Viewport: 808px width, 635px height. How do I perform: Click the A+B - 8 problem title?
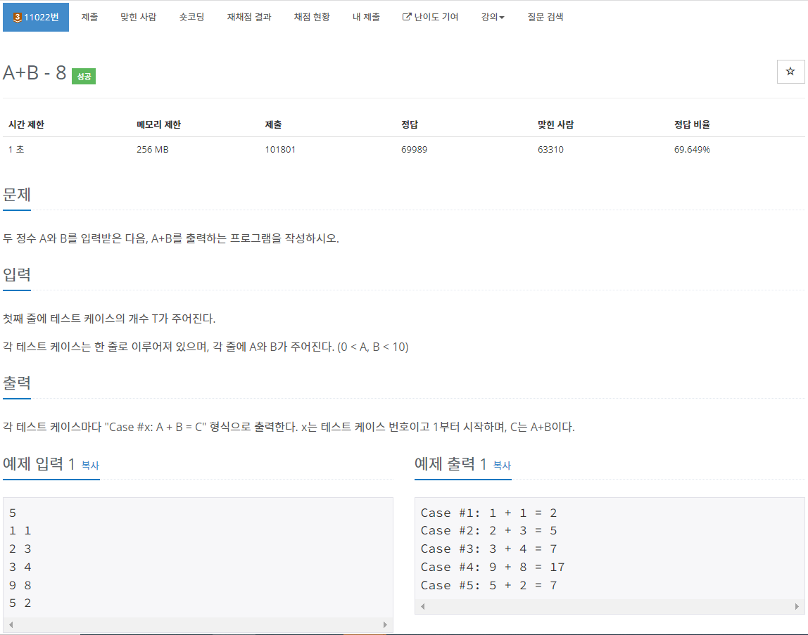tap(33, 72)
